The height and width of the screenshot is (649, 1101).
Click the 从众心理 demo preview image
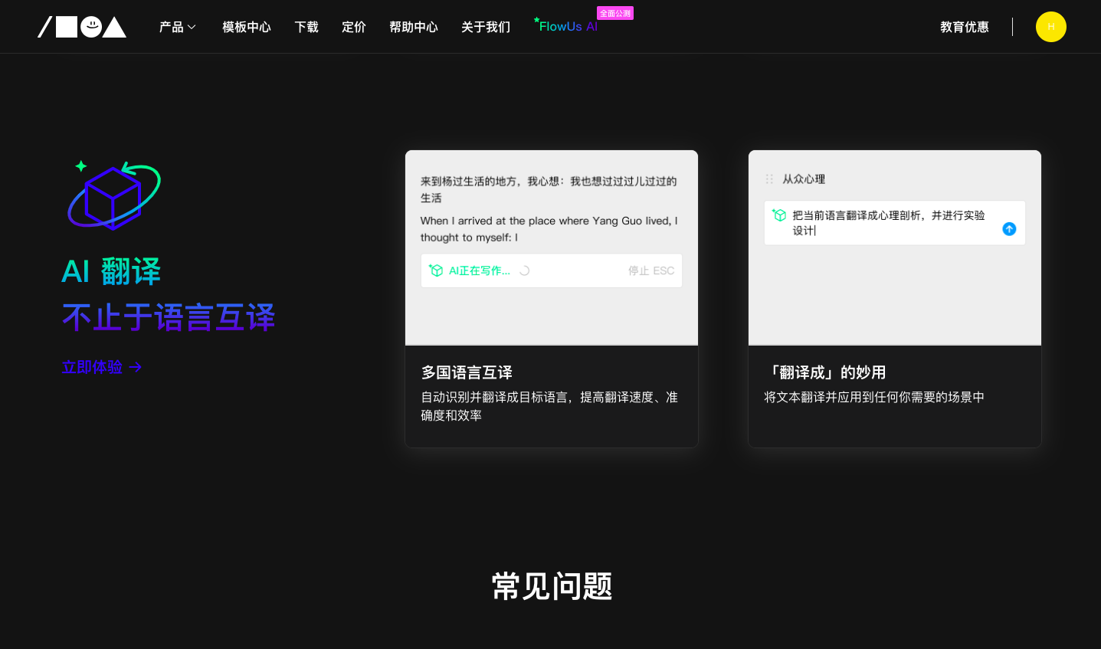click(x=895, y=247)
